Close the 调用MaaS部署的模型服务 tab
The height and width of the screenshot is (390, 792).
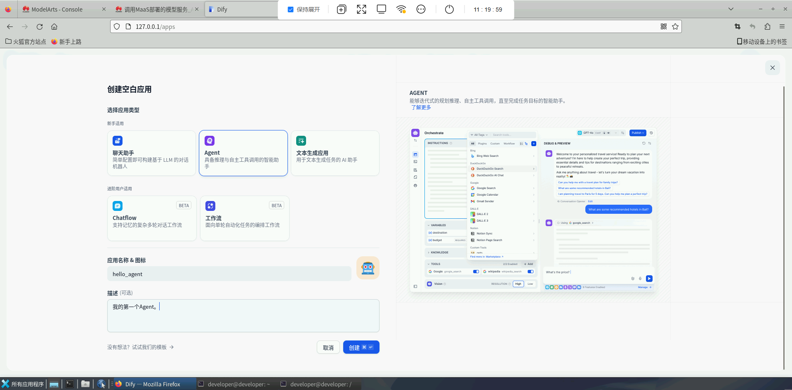point(197,9)
